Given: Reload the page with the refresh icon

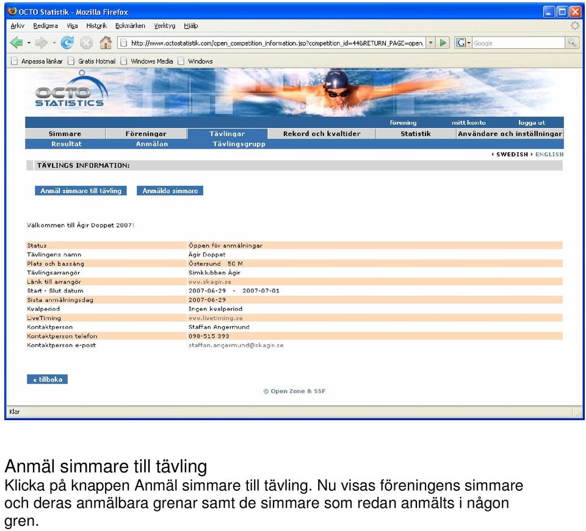Looking at the screenshot, I should (67, 43).
